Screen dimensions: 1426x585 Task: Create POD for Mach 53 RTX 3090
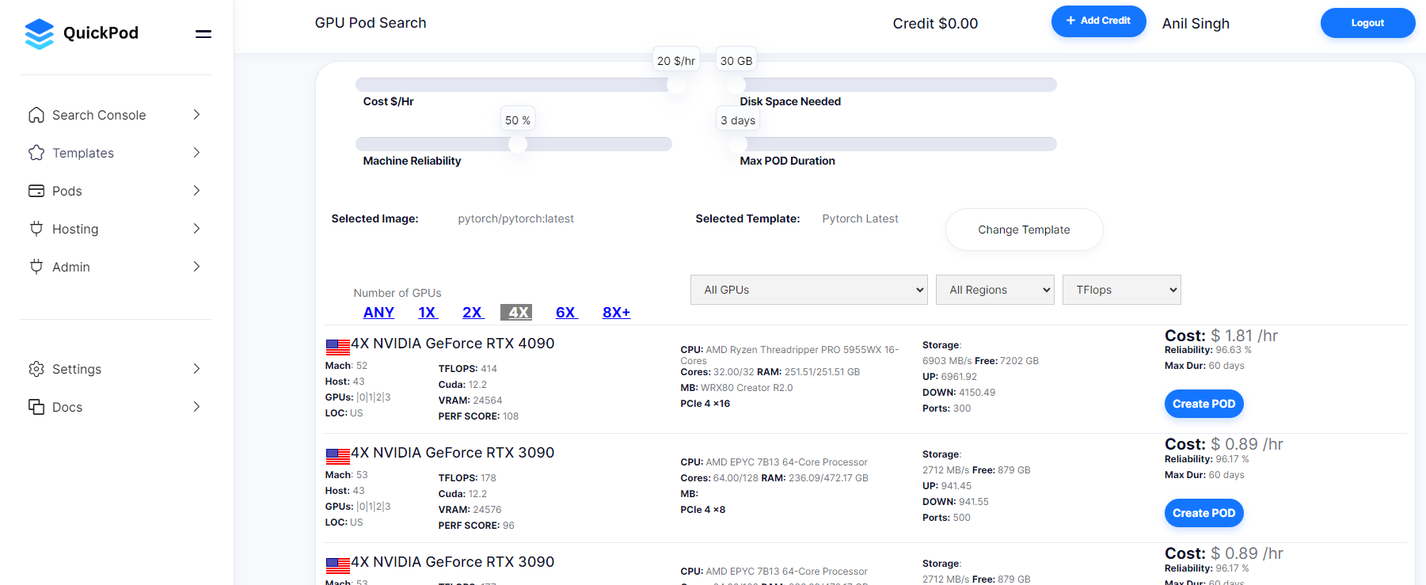click(1204, 513)
